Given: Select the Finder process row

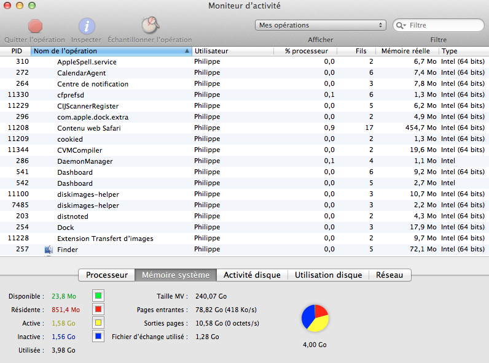Looking at the screenshot, I should coord(244,250).
